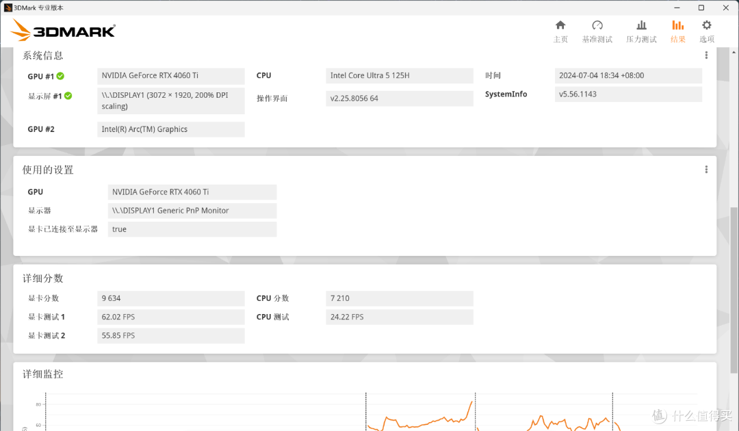Click the 使用的设置 section heading
Viewport: 739px width, 431px height.
(48, 170)
